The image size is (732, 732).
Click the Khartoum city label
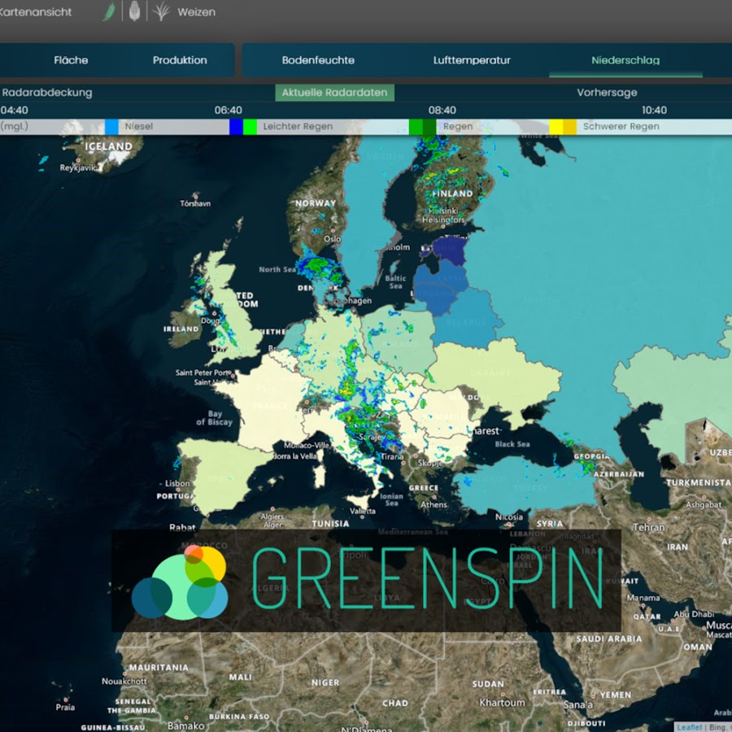point(503,703)
